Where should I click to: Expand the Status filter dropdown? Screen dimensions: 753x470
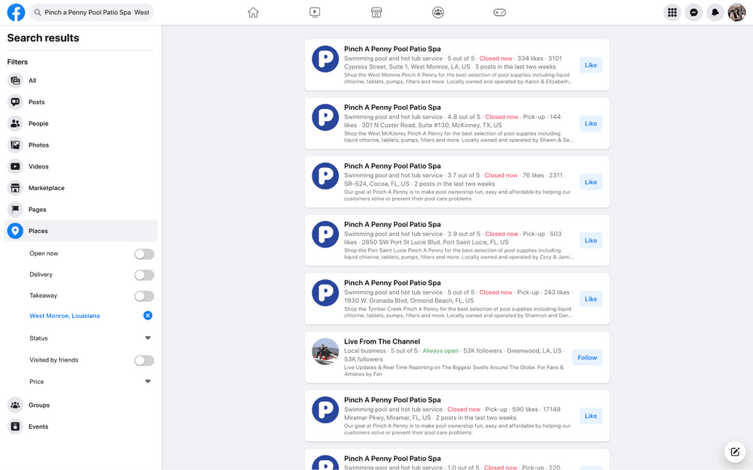[x=148, y=338]
